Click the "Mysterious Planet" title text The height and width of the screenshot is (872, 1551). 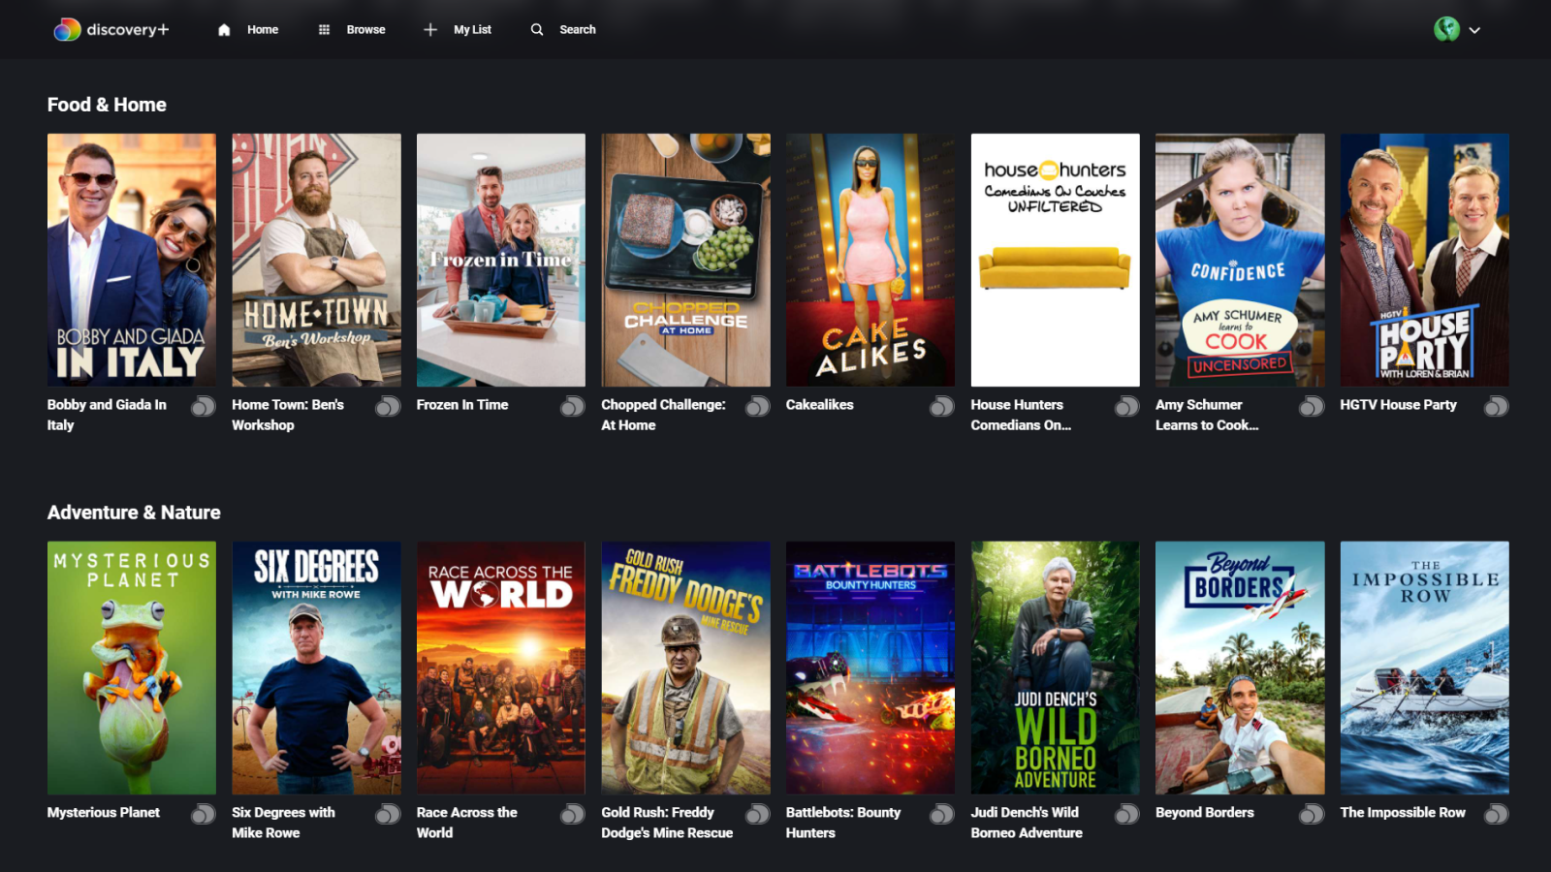(104, 813)
